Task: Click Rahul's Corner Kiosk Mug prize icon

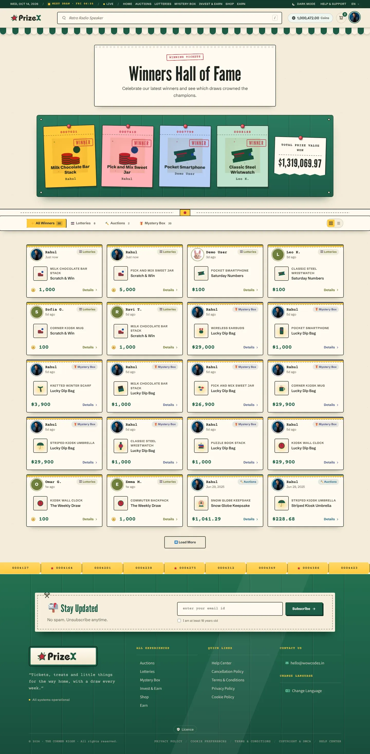Action: tap(282, 388)
